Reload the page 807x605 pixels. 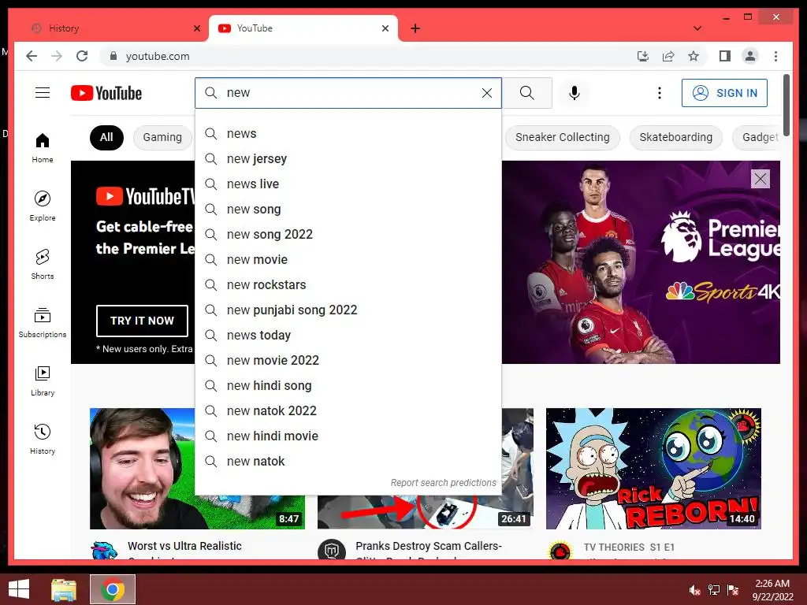82,56
